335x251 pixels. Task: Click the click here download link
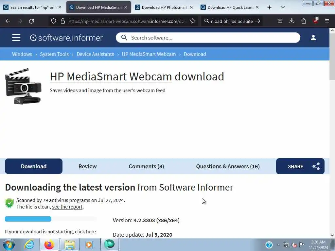pos(85,232)
